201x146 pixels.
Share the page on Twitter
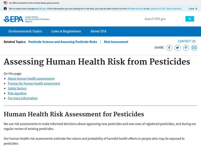[x=177, y=47]
